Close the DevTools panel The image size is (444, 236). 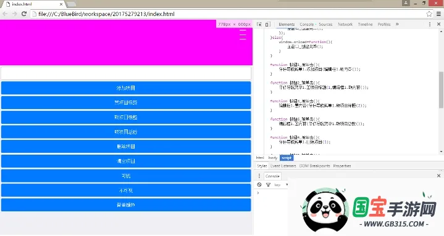tap(438, 24)
